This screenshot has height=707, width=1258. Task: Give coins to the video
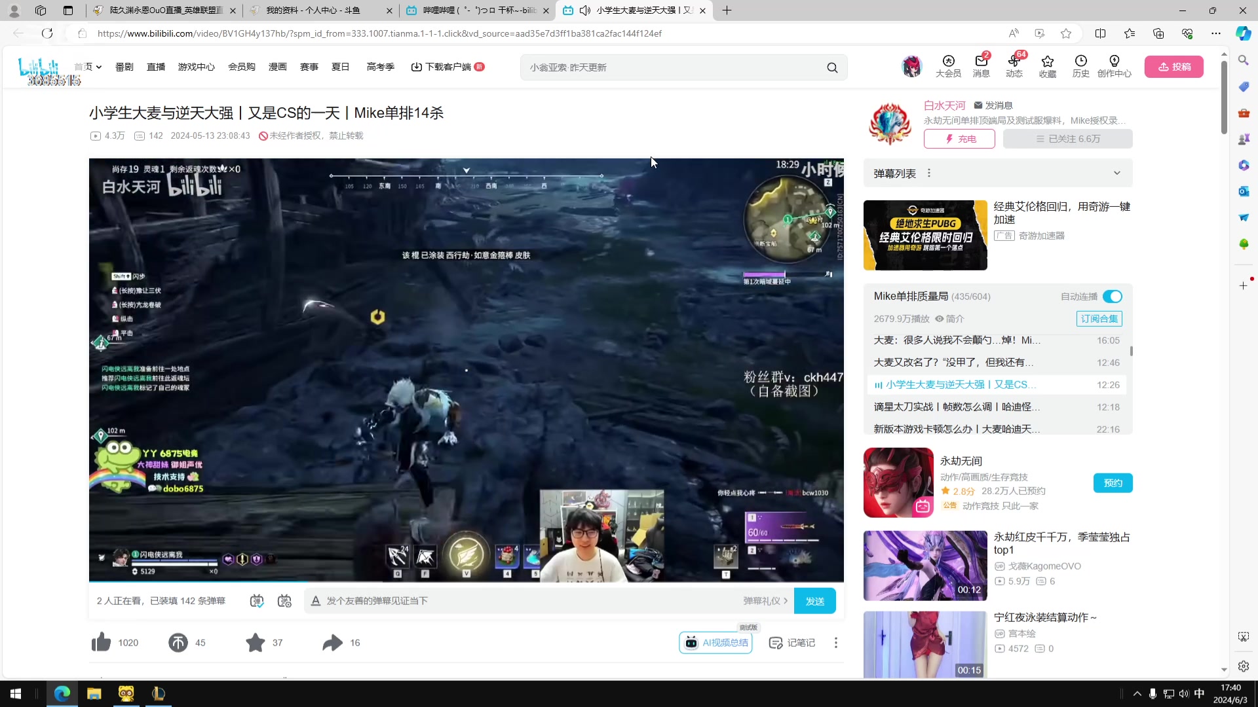click(x=178, y=643)
